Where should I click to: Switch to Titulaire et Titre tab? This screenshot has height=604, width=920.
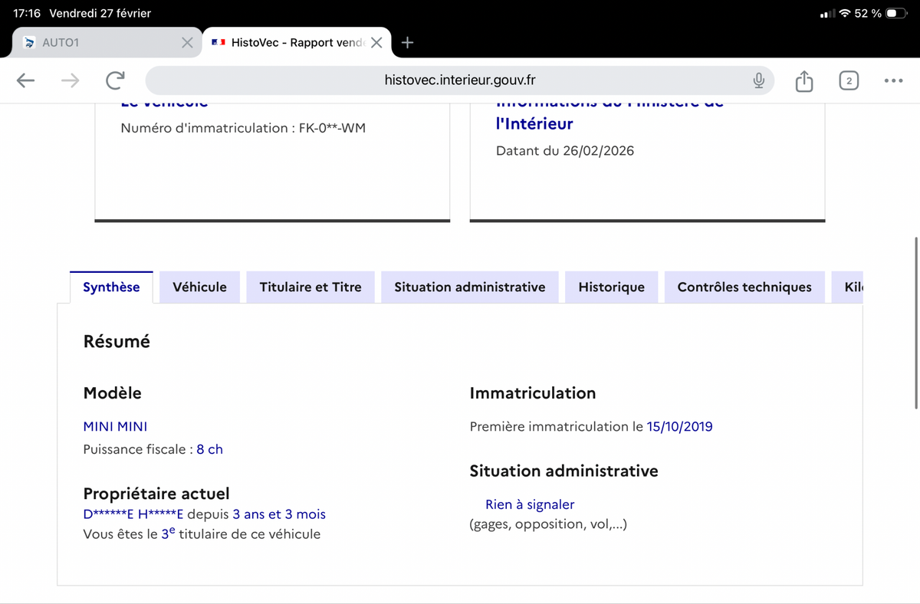(310, 287)
